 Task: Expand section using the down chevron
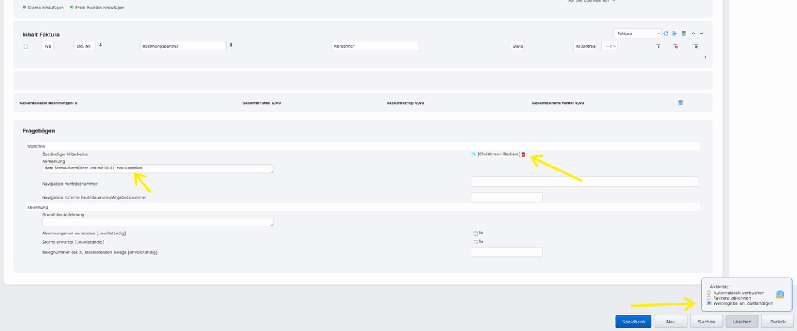pyautogui.click(x=702, y=33)
